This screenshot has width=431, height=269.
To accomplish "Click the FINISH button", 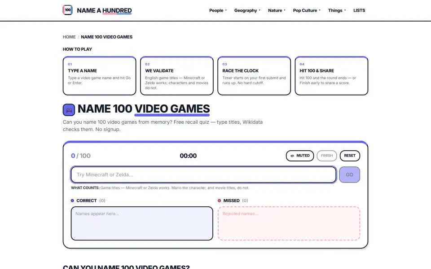I will pyautogui.click(x=327, y=156).
